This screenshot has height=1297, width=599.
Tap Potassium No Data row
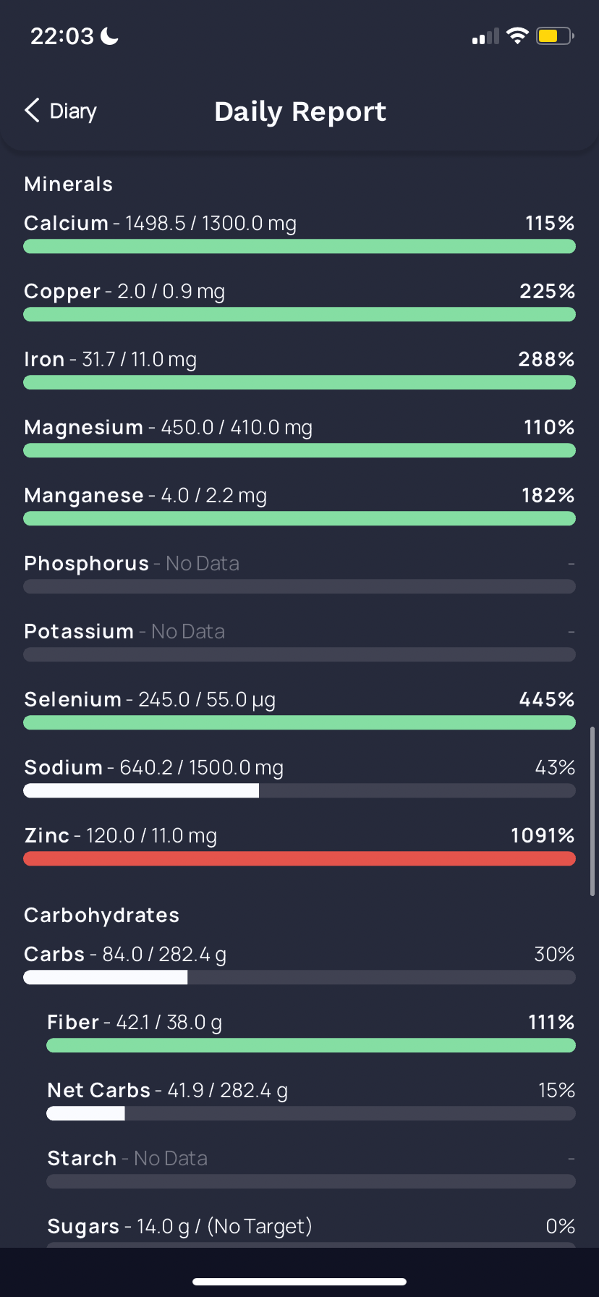point(299,641)
